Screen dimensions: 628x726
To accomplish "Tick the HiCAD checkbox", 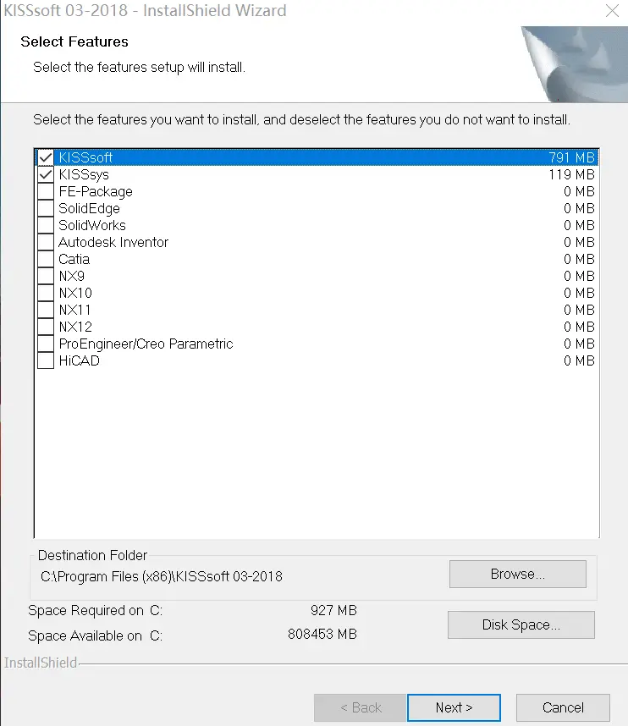I will pos(46,360).
